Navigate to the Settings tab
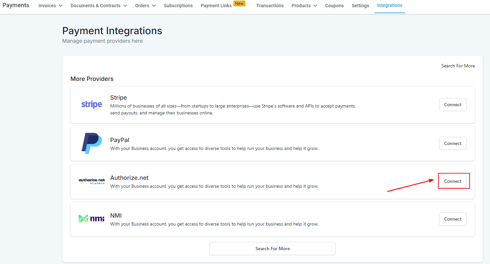The image size is (490, 264). click(x=360, y=6)
